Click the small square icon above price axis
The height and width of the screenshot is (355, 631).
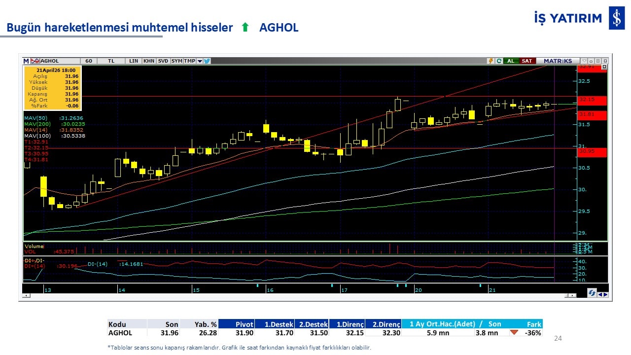click(x=605, y=67)
